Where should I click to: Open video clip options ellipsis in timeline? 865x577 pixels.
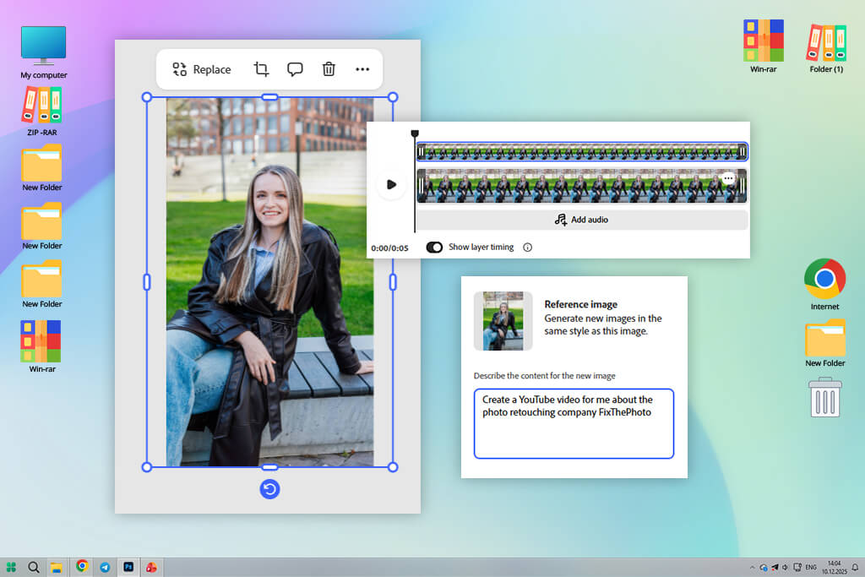point(728,179)
